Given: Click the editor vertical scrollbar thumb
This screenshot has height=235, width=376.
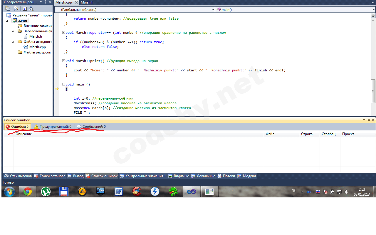Looking at the screenshot, I should coord(373,91).
